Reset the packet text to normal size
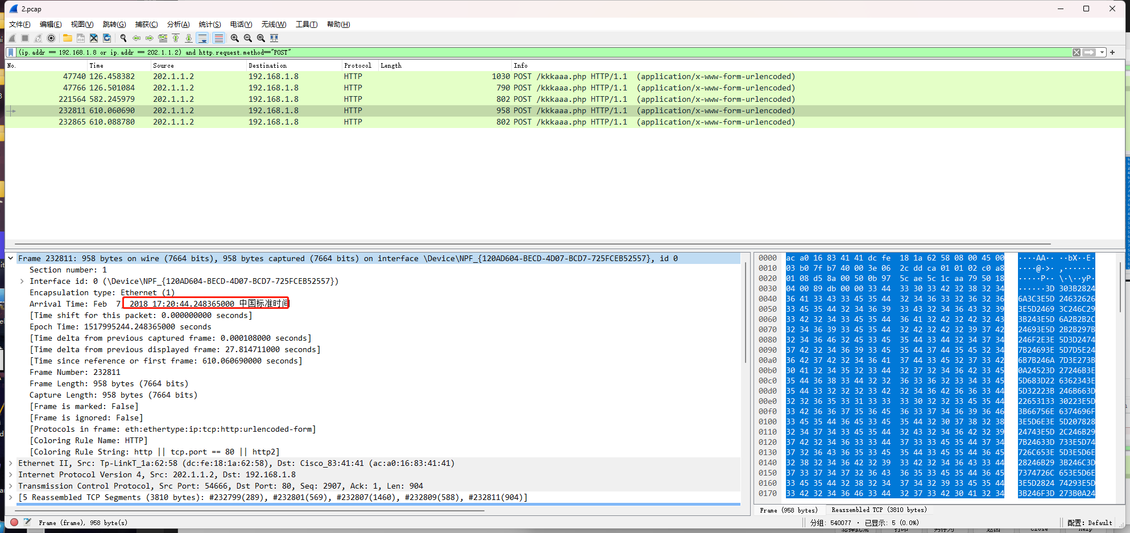 261,38
